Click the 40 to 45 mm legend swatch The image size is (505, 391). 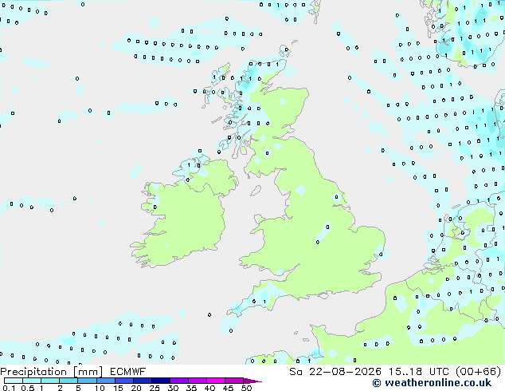pos(216,381)
